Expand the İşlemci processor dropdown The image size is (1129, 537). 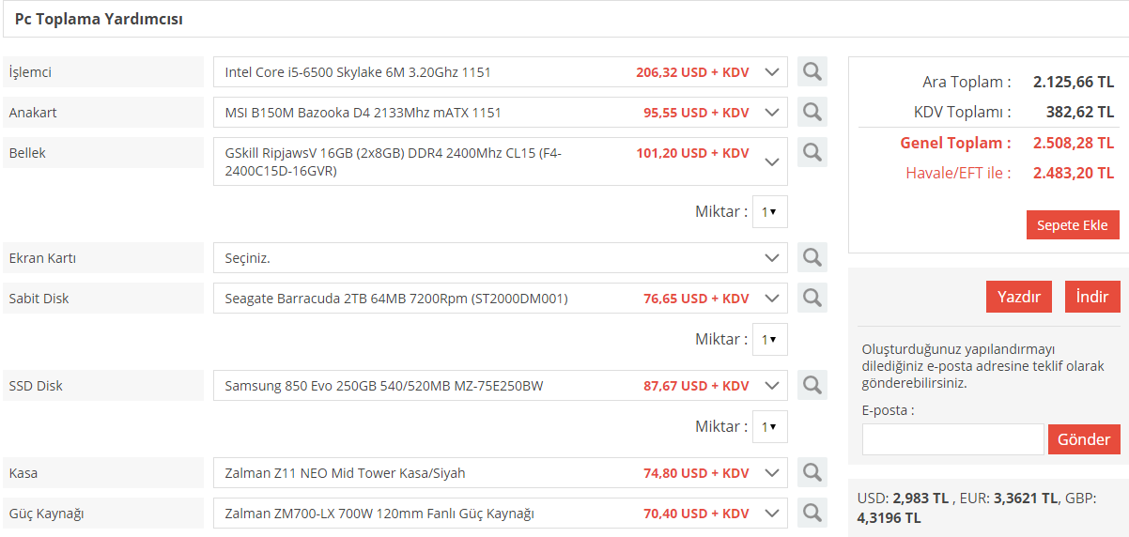click(501, 72)
